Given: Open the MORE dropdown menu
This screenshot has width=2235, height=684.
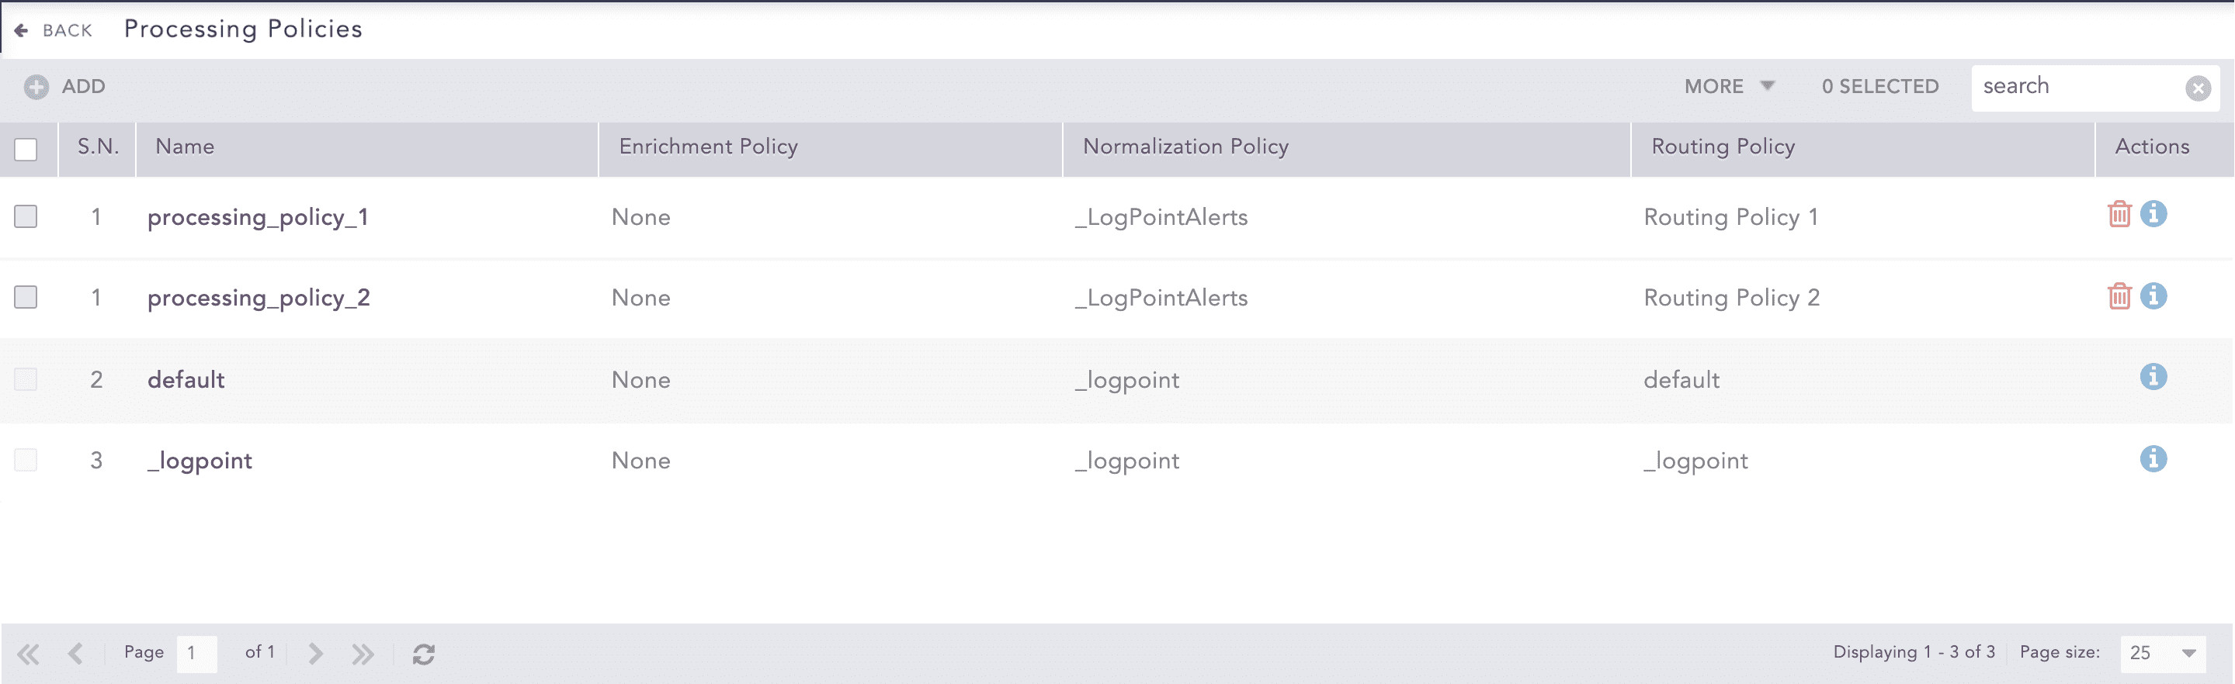Looking at the screenshot, I should [x=1727, y=87].
